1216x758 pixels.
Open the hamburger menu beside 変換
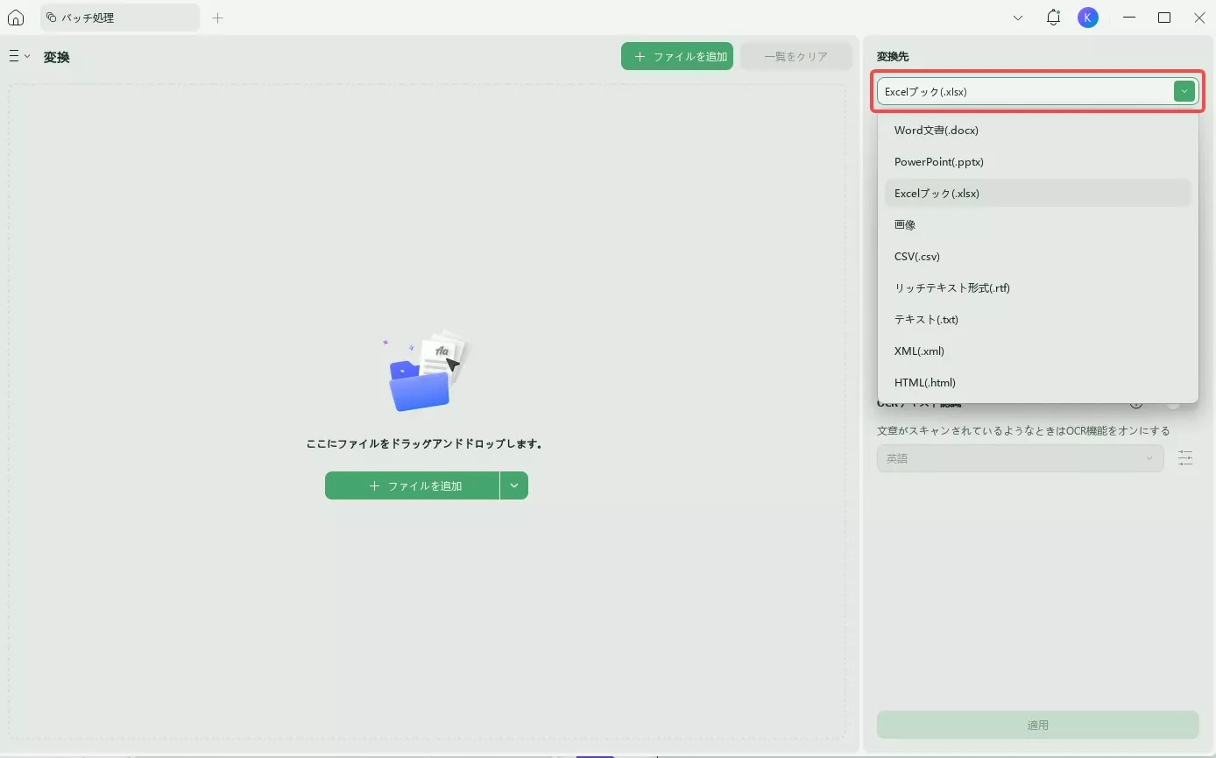click(x=18, y=56)
